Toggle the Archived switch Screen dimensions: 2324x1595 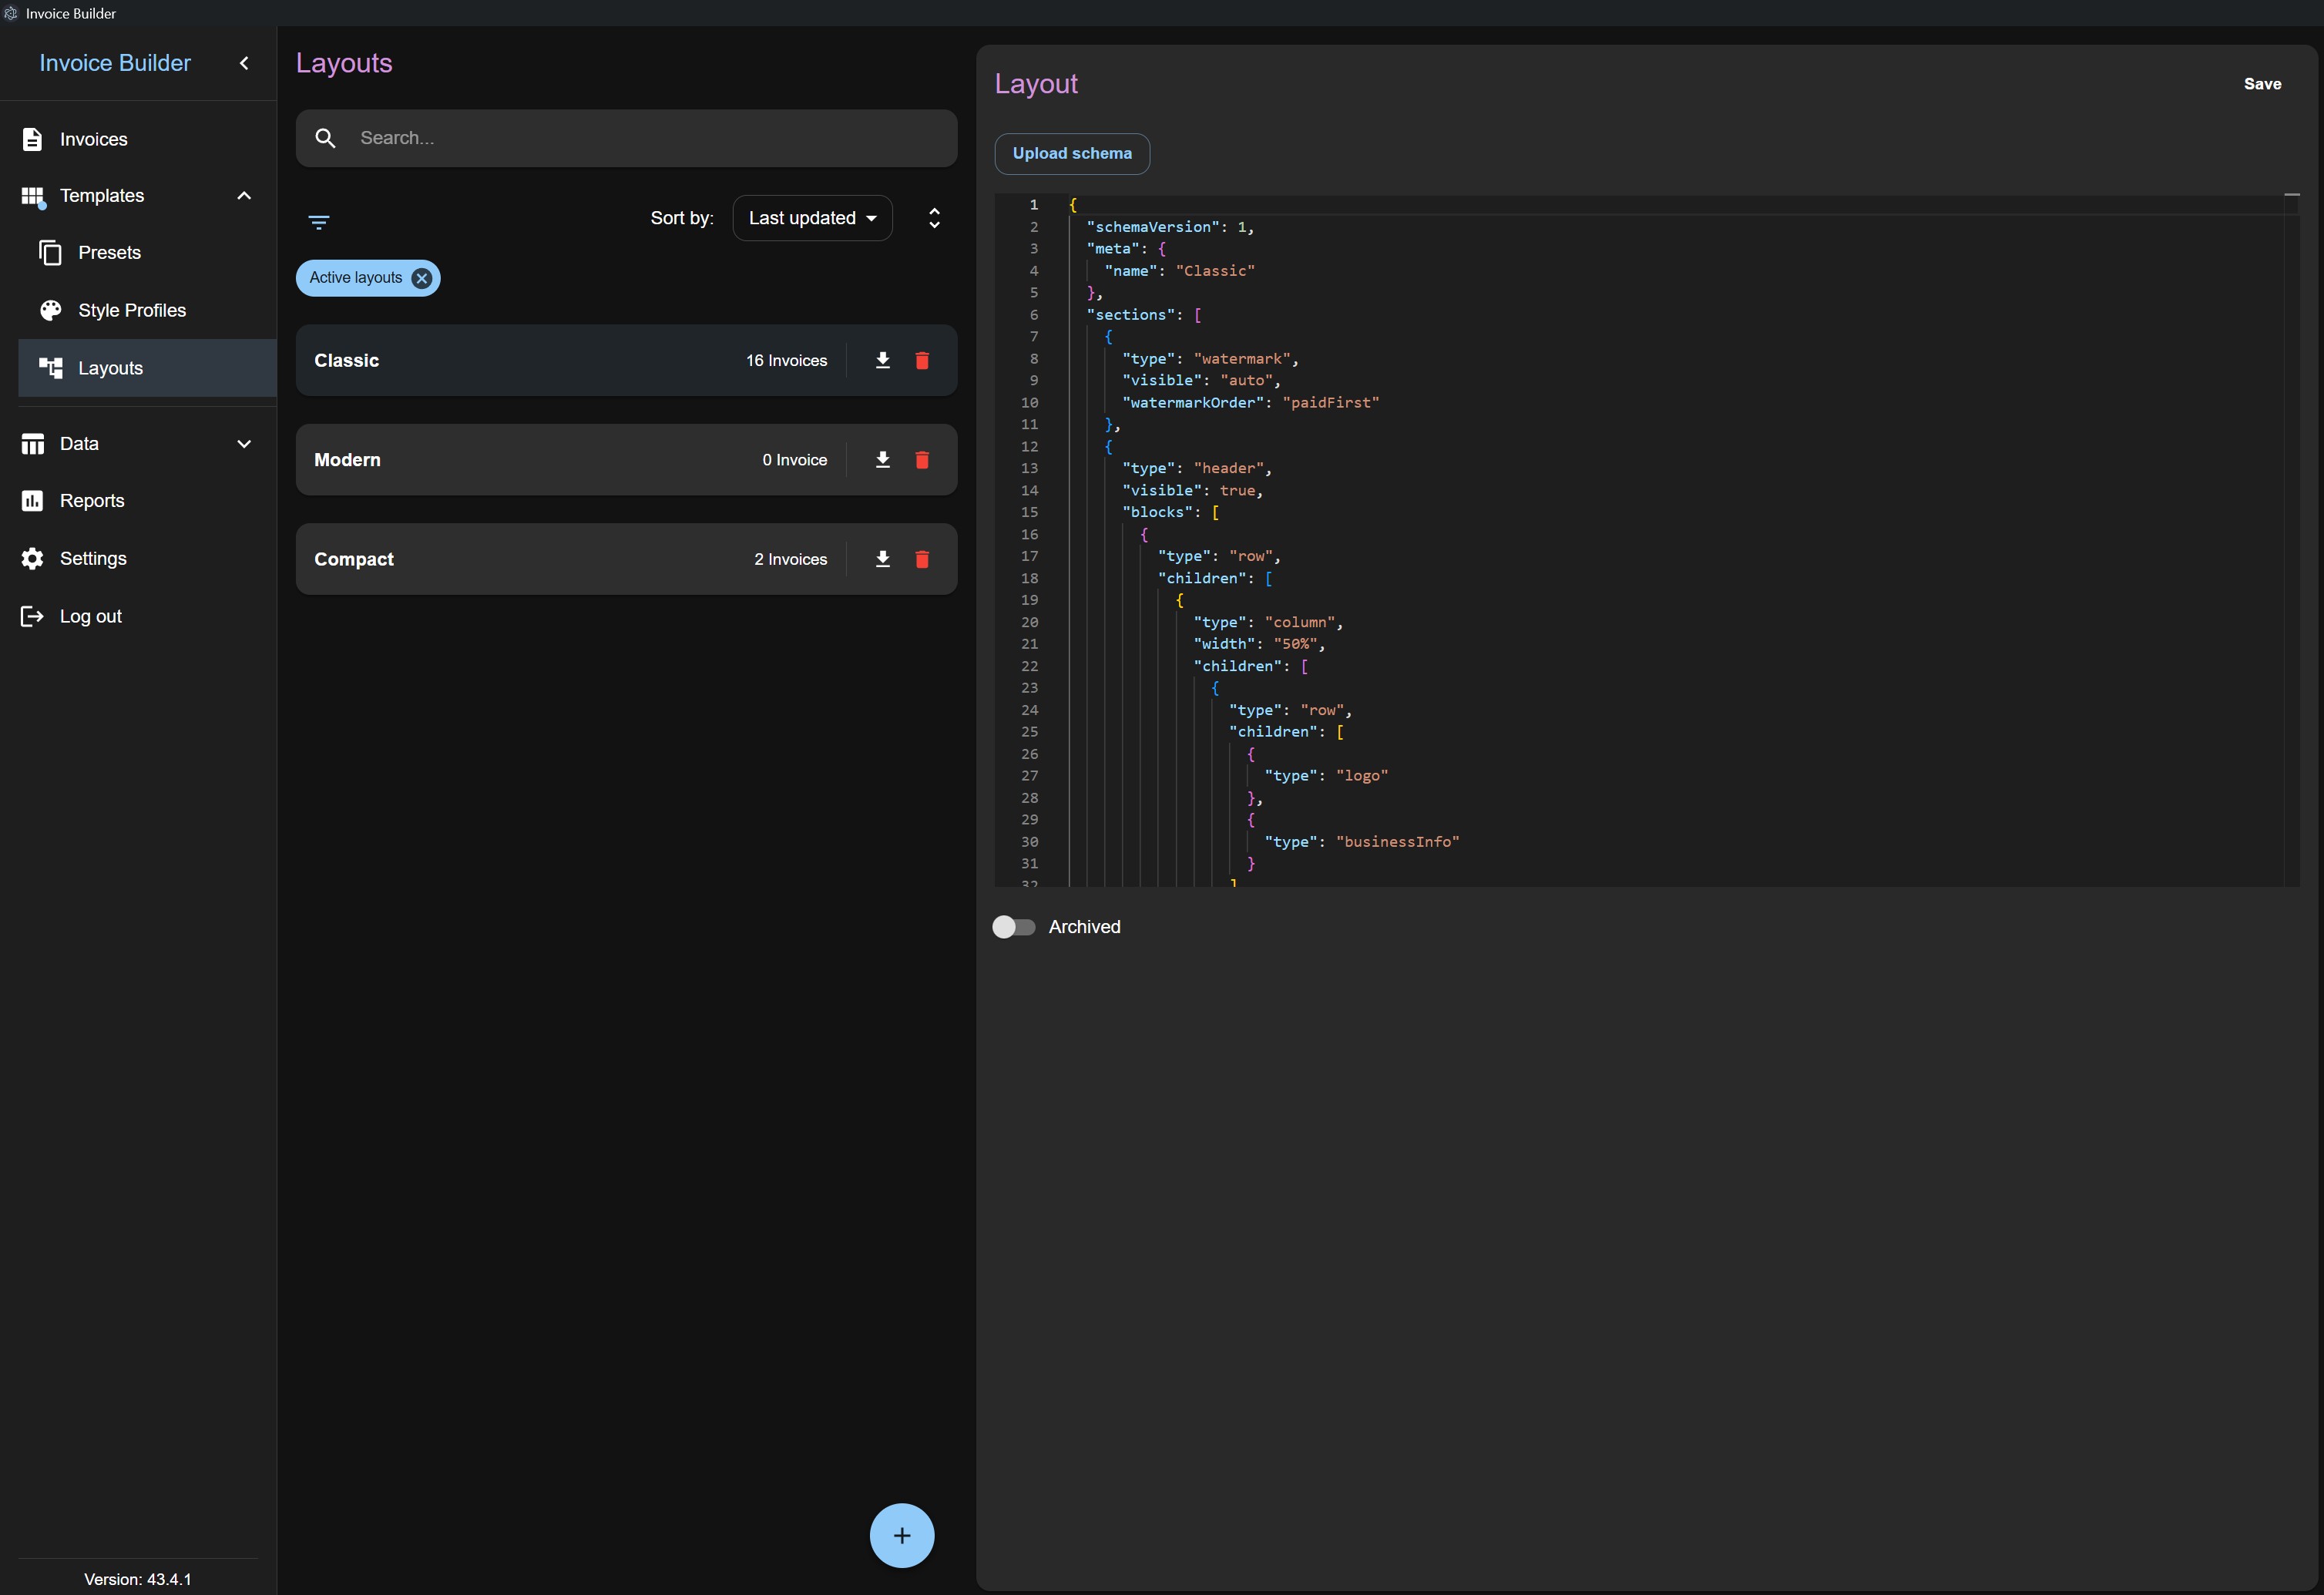1013,927
